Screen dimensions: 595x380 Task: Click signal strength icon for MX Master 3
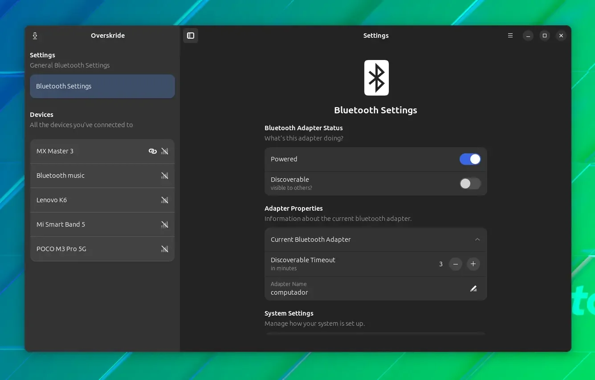click(x=165, y=151)
